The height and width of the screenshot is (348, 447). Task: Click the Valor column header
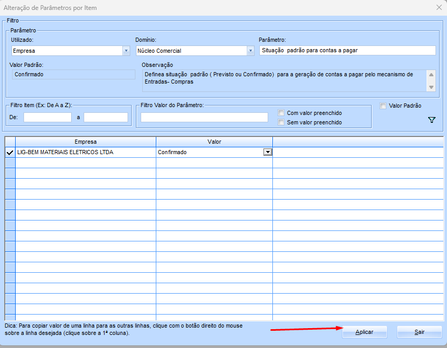214,142
